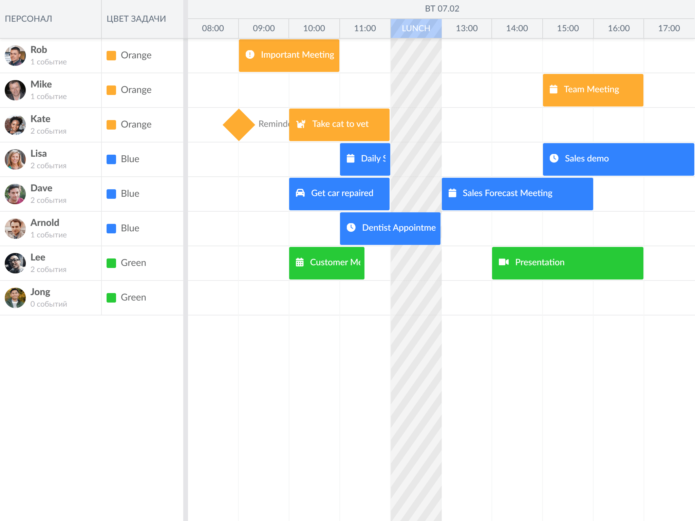Image resolution: width=695 pixels, height=521 pixels.
Task: Click car icon on Get car repaired
Action: tap(300, 193)
